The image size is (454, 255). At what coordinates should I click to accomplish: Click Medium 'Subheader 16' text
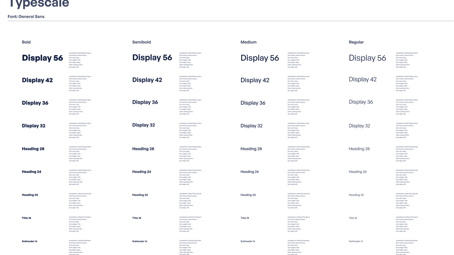(x=248, y=241)
